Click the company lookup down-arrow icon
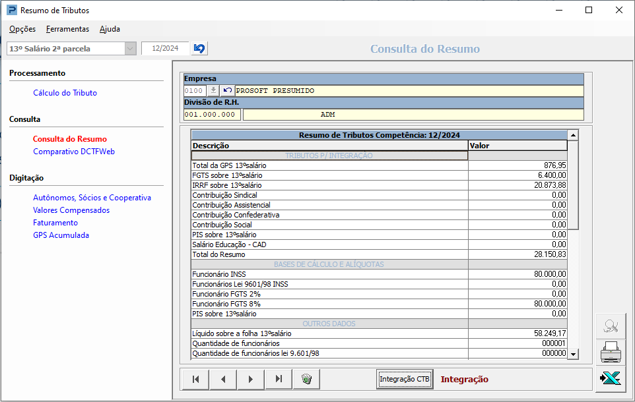Image resolution: width=635 pixels, height=402 pixels. click(x=213, y=90)
